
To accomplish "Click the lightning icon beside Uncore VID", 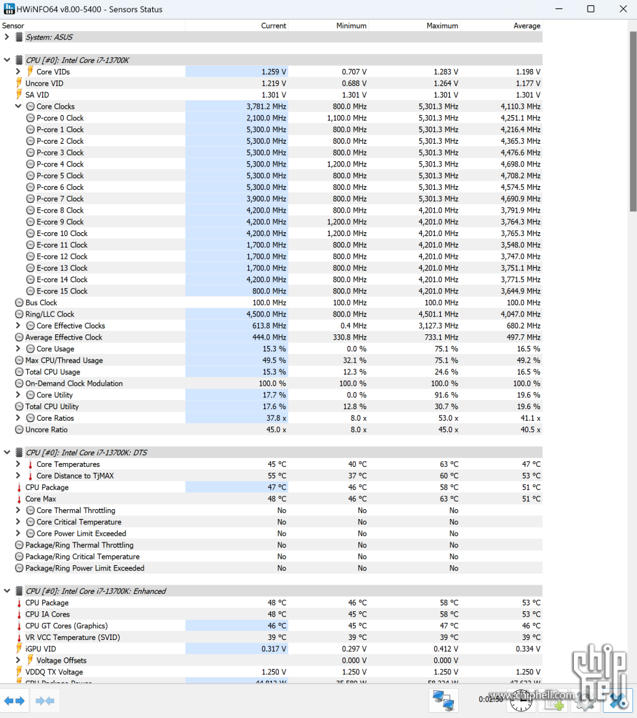I will (x=19, y=83).
